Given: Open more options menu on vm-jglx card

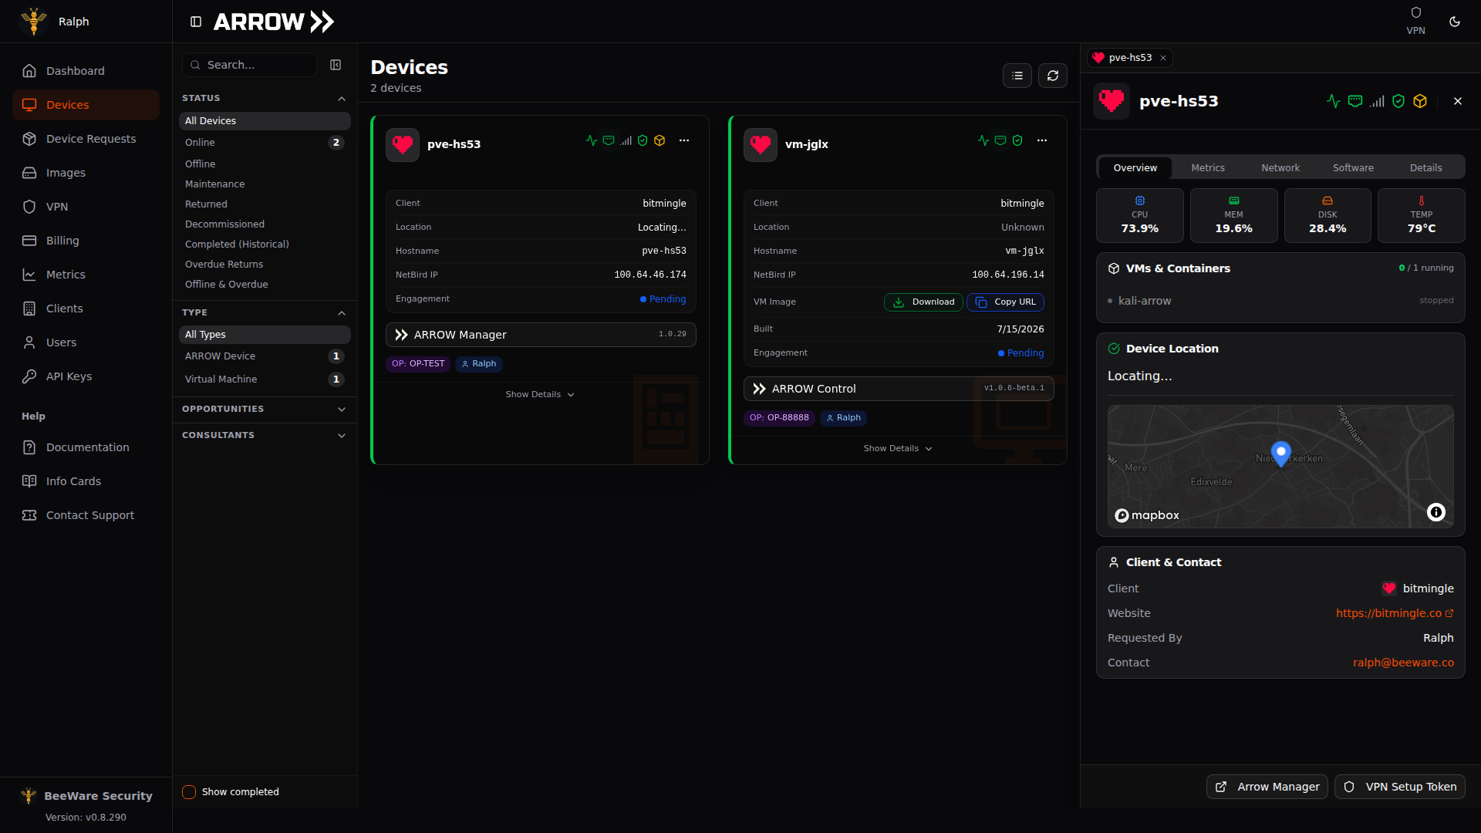Looking at the screenshot, I should pyautogui.click(x=1042, y=140).
